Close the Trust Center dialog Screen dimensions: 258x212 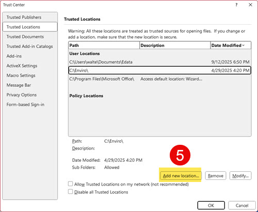pyautogui.click(x=250, y=5)
